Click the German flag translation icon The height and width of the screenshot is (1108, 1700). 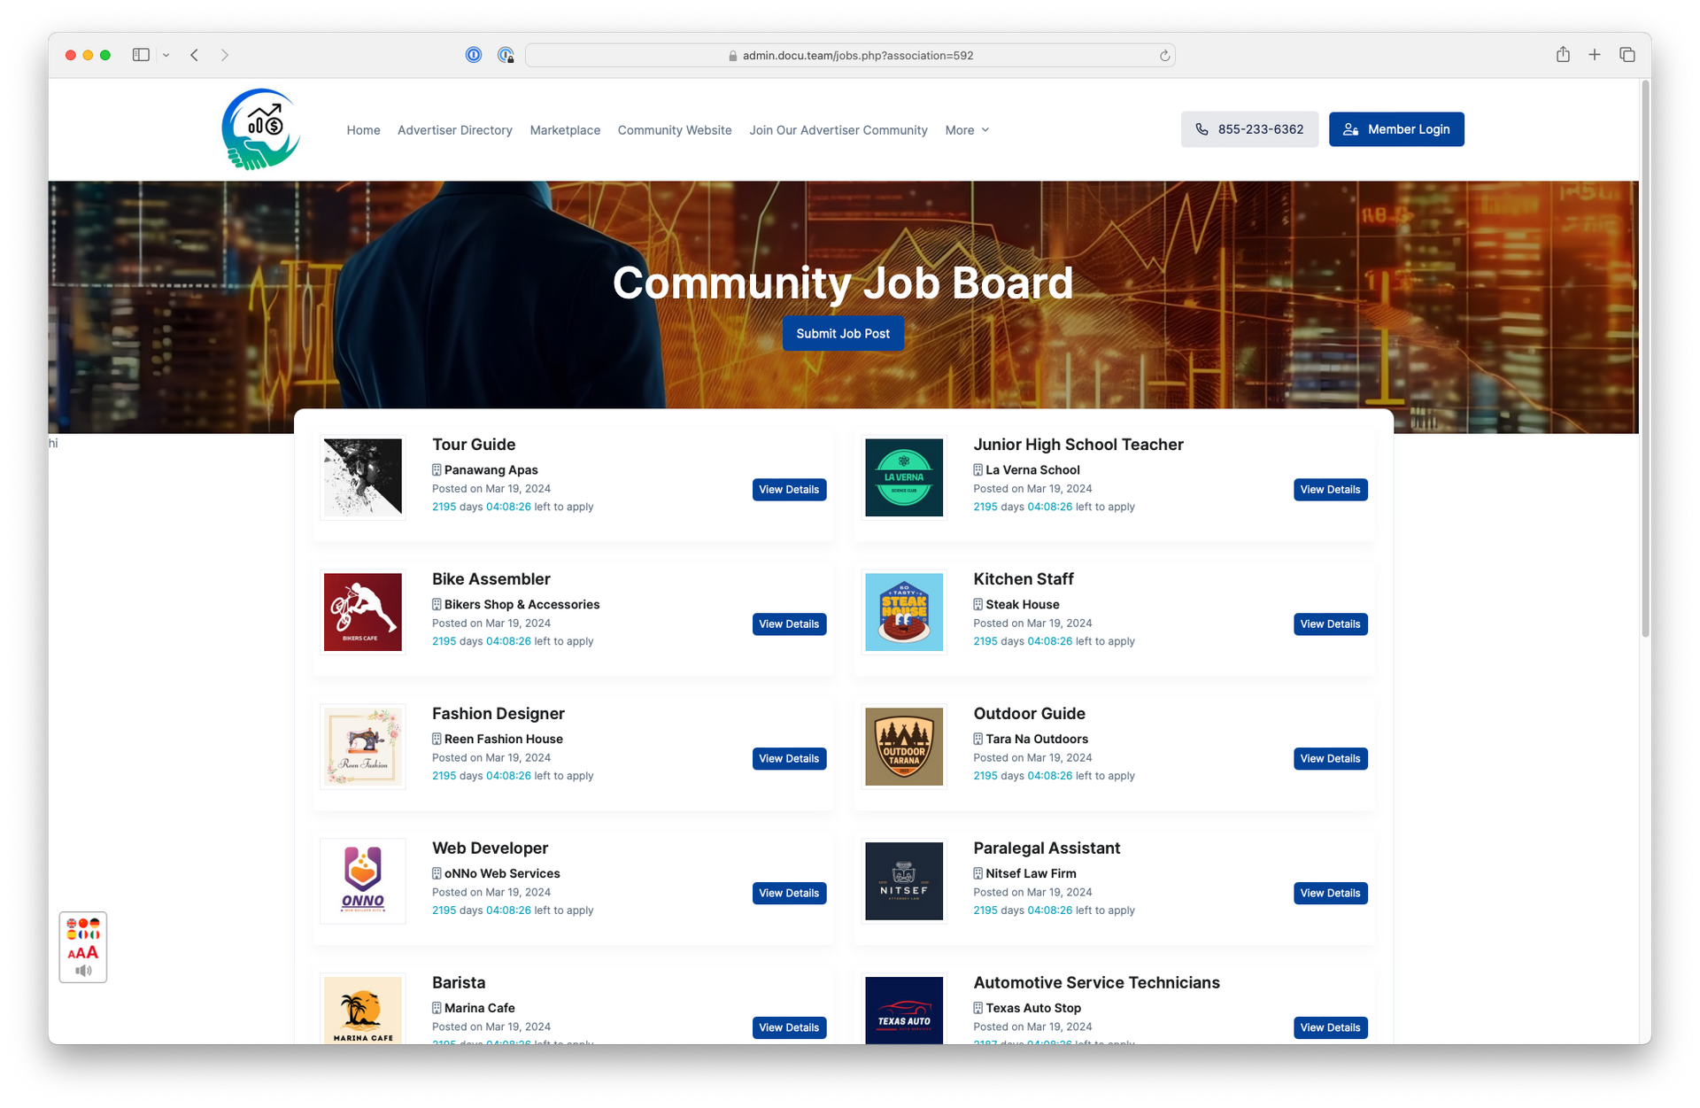[x=95, y=923]
